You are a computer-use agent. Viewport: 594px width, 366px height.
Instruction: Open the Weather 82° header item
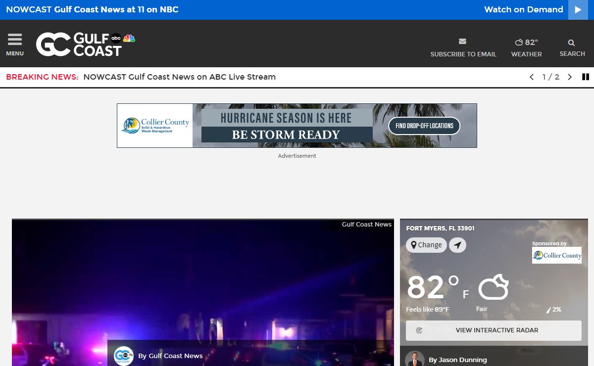coord(526,48)
